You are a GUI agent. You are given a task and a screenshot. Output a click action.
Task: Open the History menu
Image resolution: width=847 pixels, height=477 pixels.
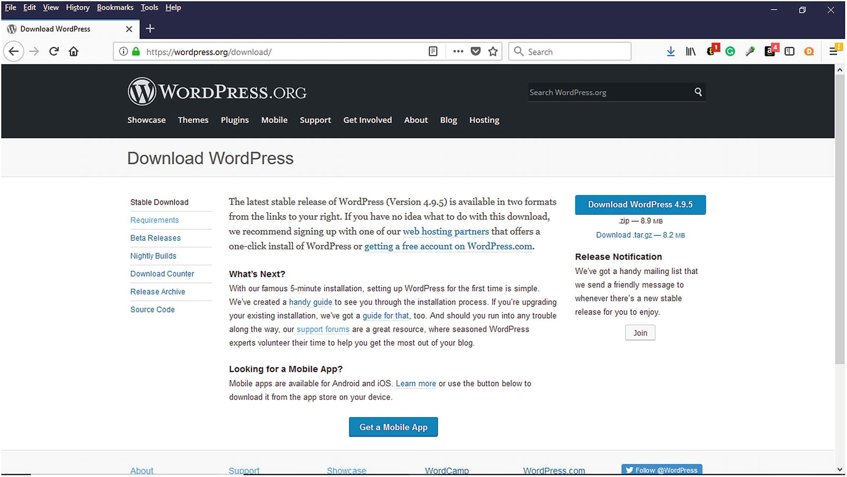click(x=78, y=7)
